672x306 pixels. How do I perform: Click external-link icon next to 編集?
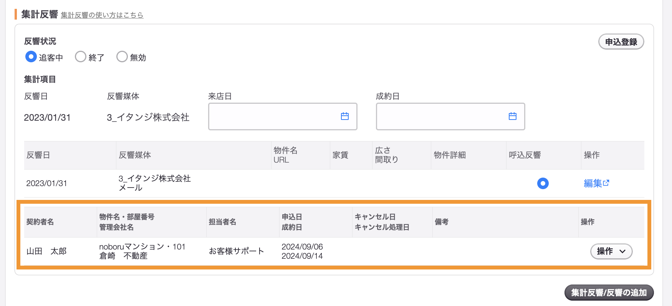(606, 183)
